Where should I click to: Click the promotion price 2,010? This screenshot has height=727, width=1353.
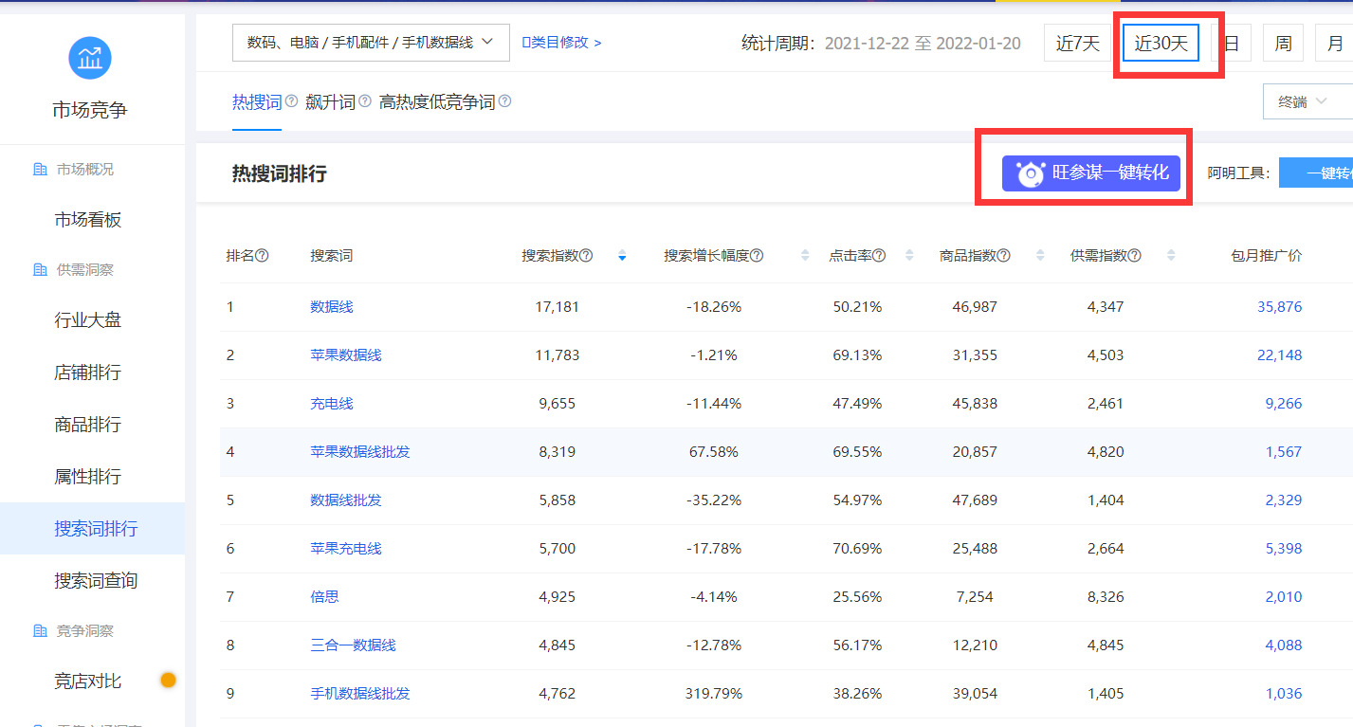1284,597
